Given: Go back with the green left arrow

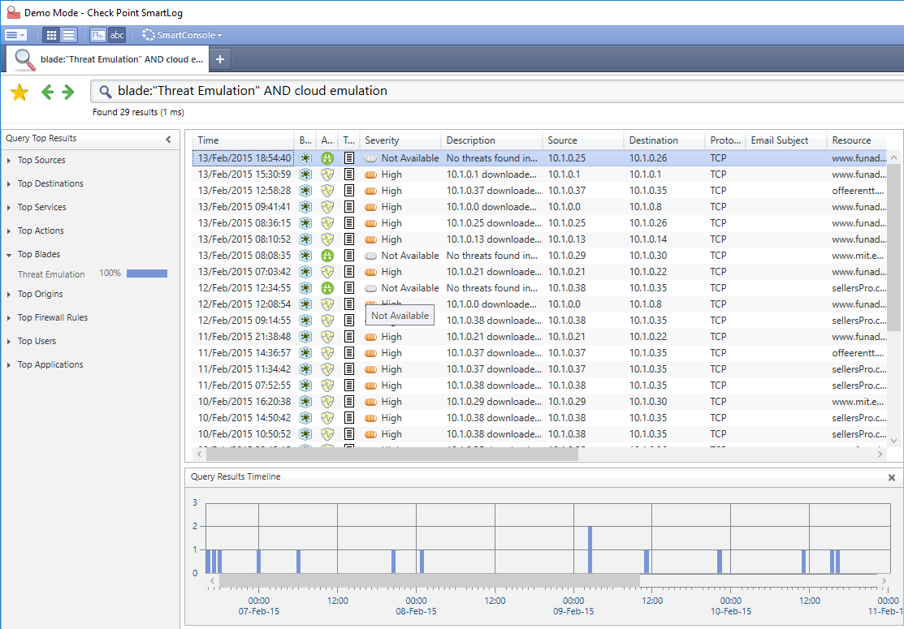Looking at the screenshot, I should click(47, 92).
